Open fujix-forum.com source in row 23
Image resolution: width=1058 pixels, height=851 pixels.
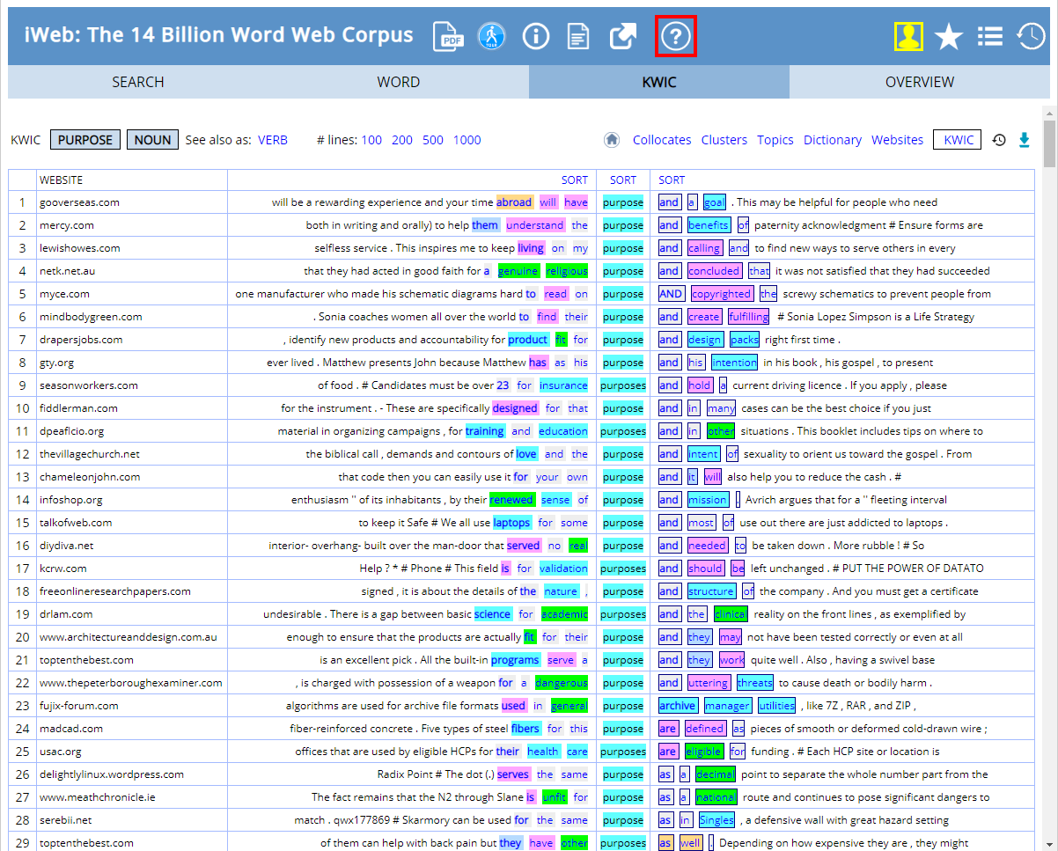point(79,706)
